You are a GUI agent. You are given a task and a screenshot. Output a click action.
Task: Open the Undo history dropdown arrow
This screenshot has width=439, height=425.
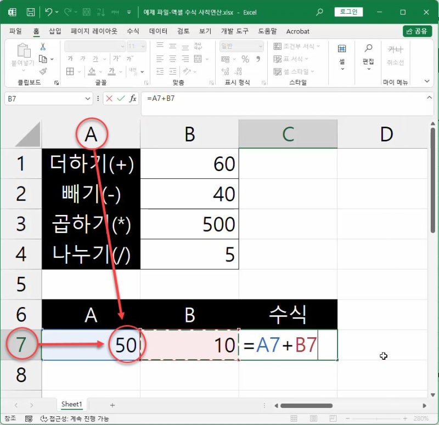(57, 12)
